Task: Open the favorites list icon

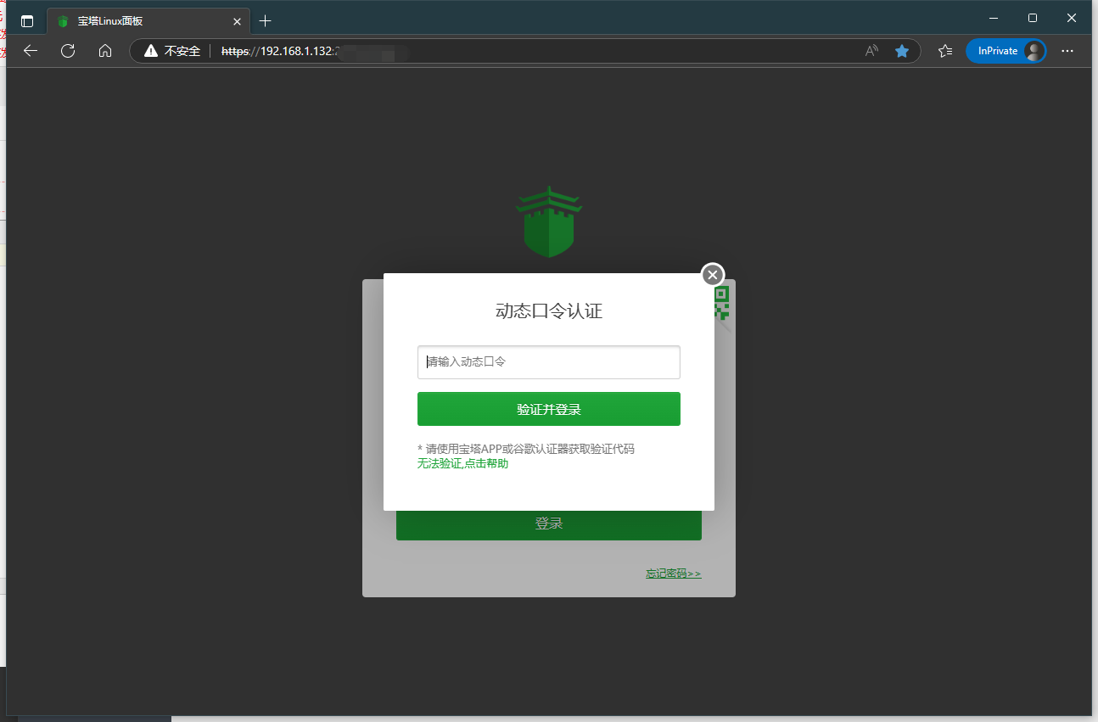Action: pyautogui.click(x=945, y=51)
